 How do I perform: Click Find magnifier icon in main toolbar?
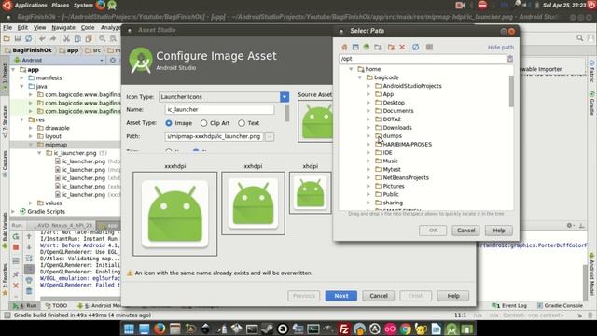(x=102, y=38)
